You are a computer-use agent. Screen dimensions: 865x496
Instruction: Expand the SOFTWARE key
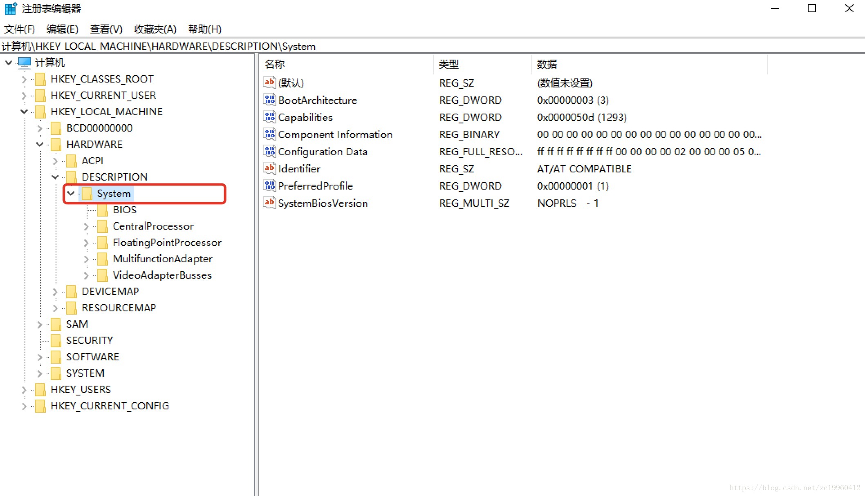[40, 357]
